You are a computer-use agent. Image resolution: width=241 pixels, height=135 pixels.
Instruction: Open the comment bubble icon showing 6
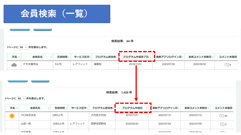pyautogui.click(x=227, y=65)
